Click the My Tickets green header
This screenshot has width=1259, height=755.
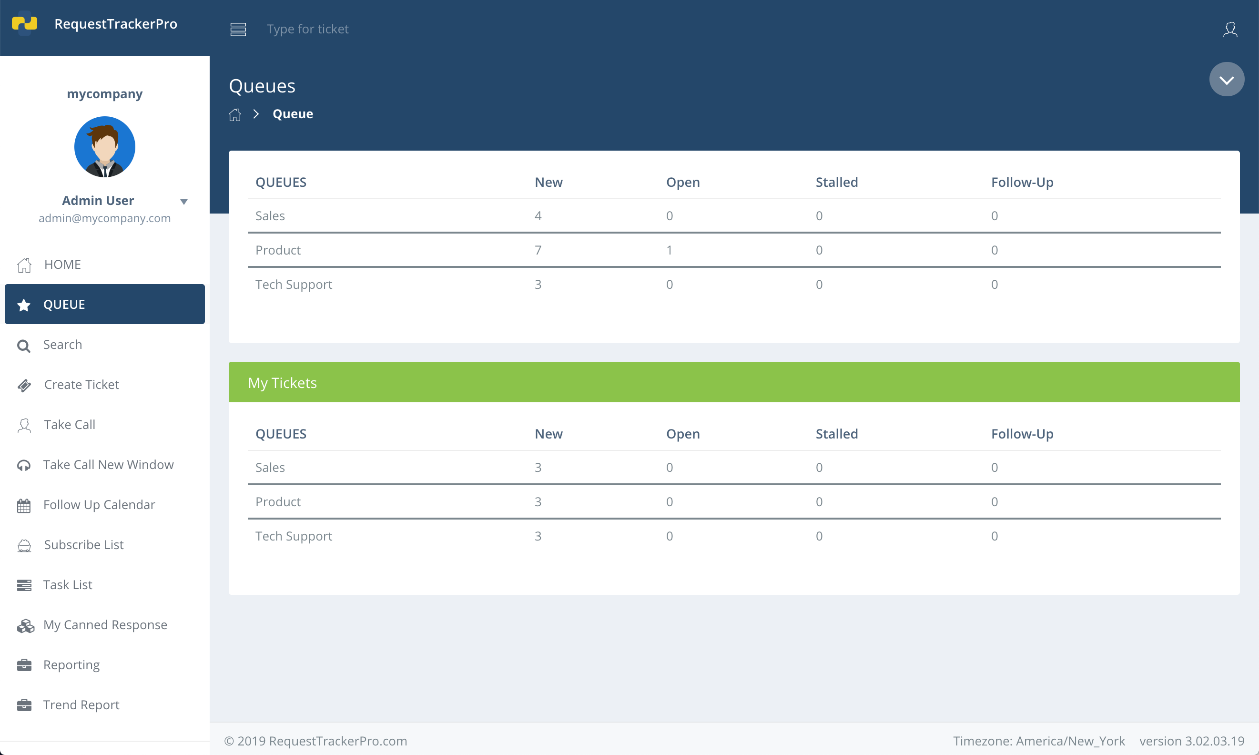coord(734,383)
